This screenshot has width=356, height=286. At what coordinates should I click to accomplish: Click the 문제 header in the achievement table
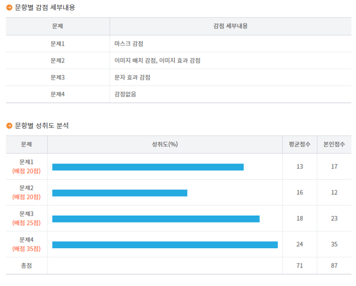click(26, 144)
